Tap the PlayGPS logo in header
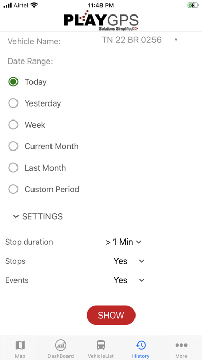 pyautogui.click(x=101, y=21)
